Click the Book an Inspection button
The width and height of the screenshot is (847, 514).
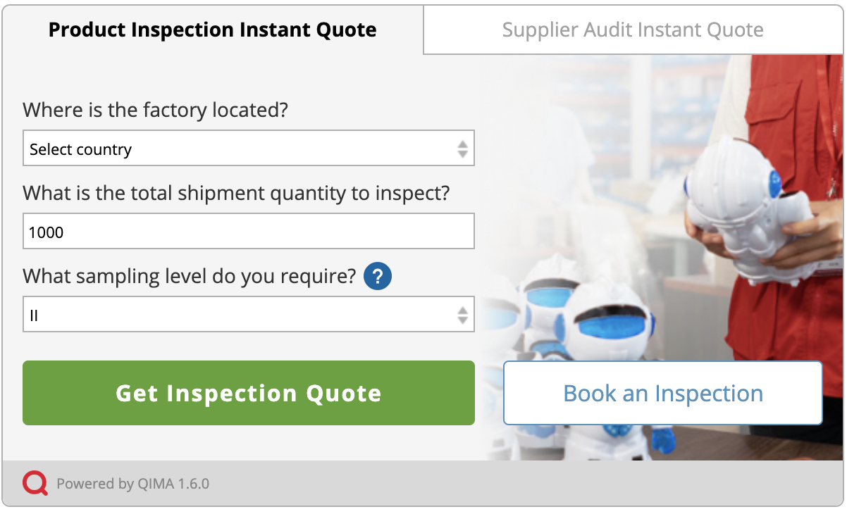(x=662, y=393)
